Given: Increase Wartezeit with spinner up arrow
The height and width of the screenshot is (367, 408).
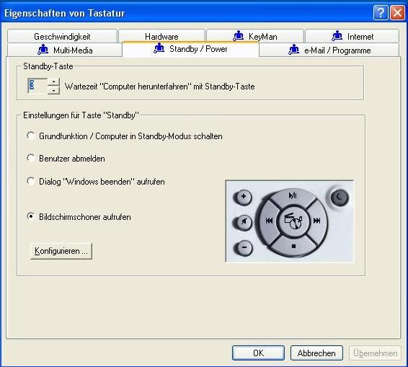Looking at the screenshot, I should 53,82.
